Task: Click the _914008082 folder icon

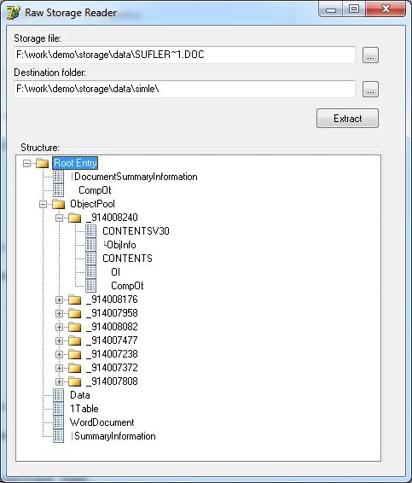Action: [74, 327]
